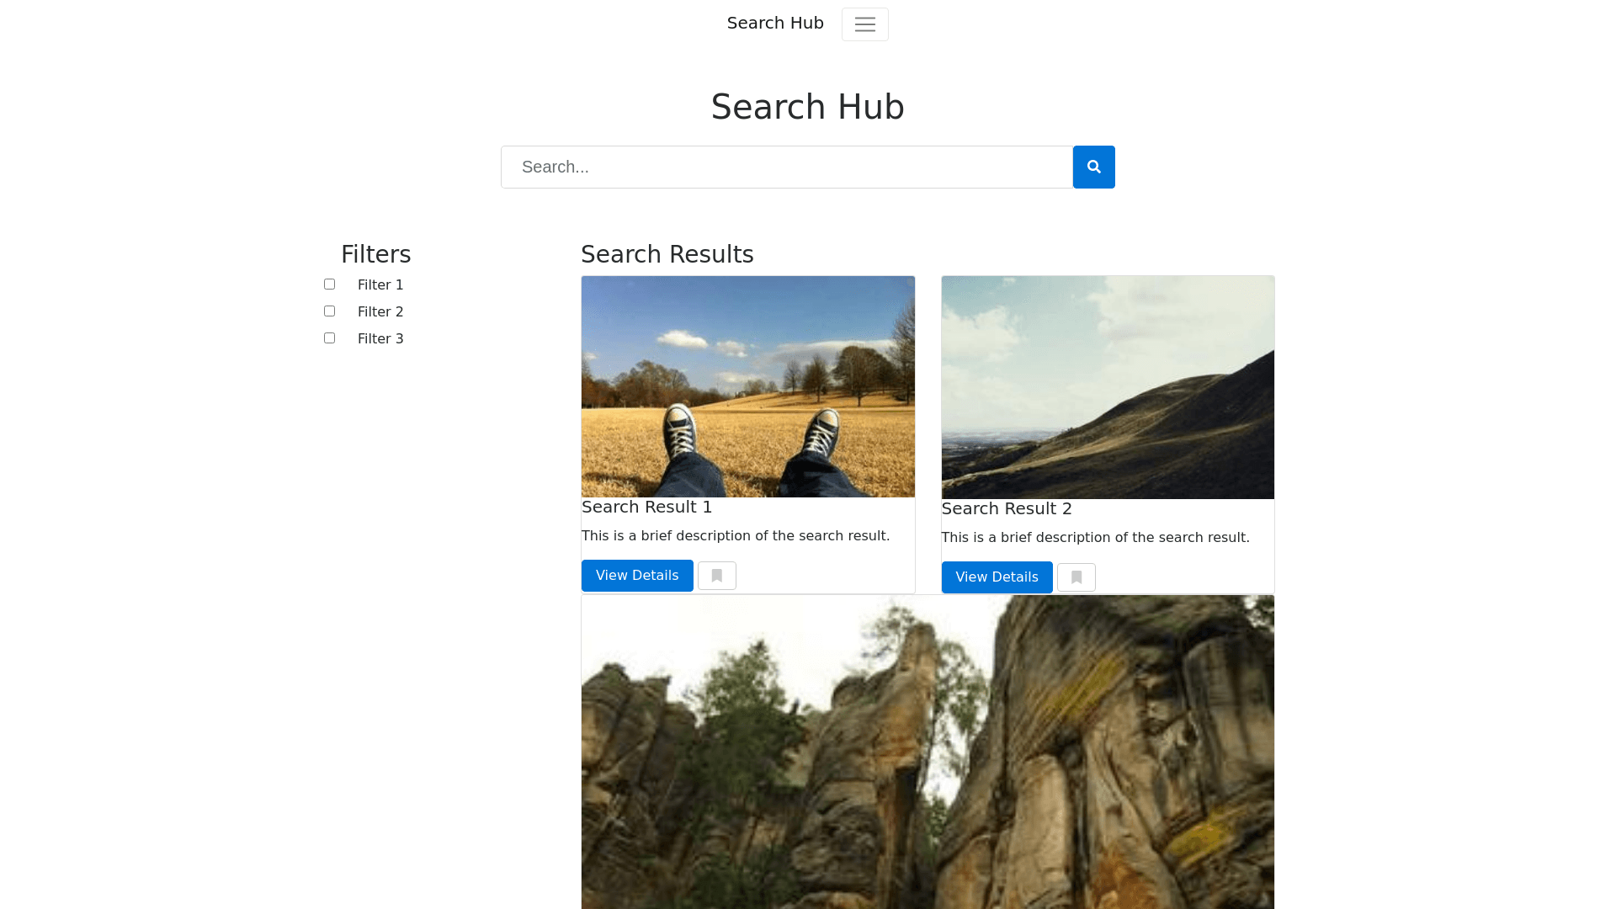1616x909 pixels.
Task: Enable the Filter 1 checkbox
Action: click(x=329, y=284)
